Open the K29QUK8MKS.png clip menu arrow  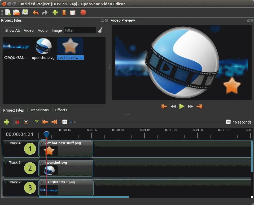(x=42, y=182)
